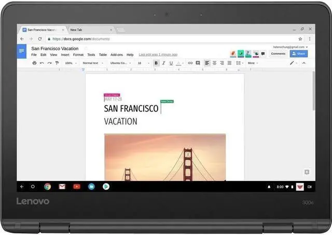Set left text alignment
This screenshot has width=332, height=235.
pos(207,63)
